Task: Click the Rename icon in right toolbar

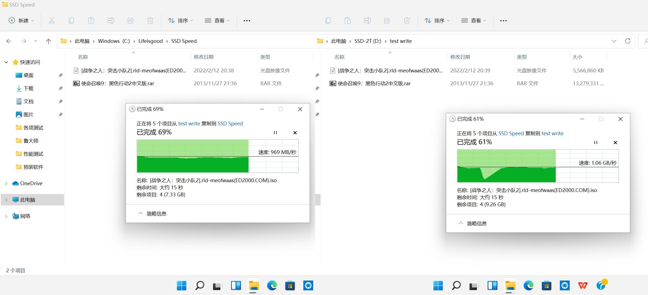Action: (x=367, y=21)
